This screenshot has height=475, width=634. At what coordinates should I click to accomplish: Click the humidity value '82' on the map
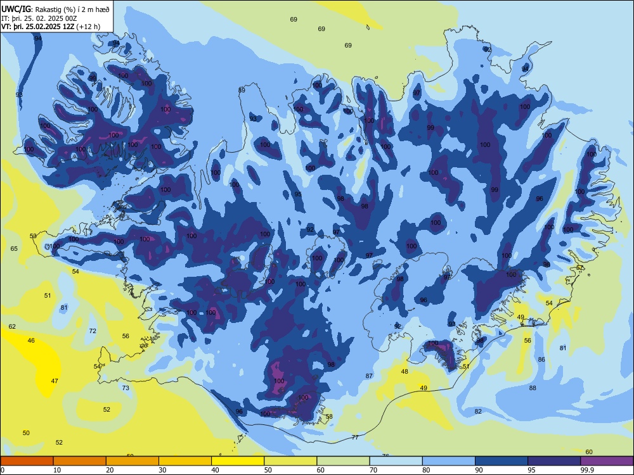(x=478, y=411)
